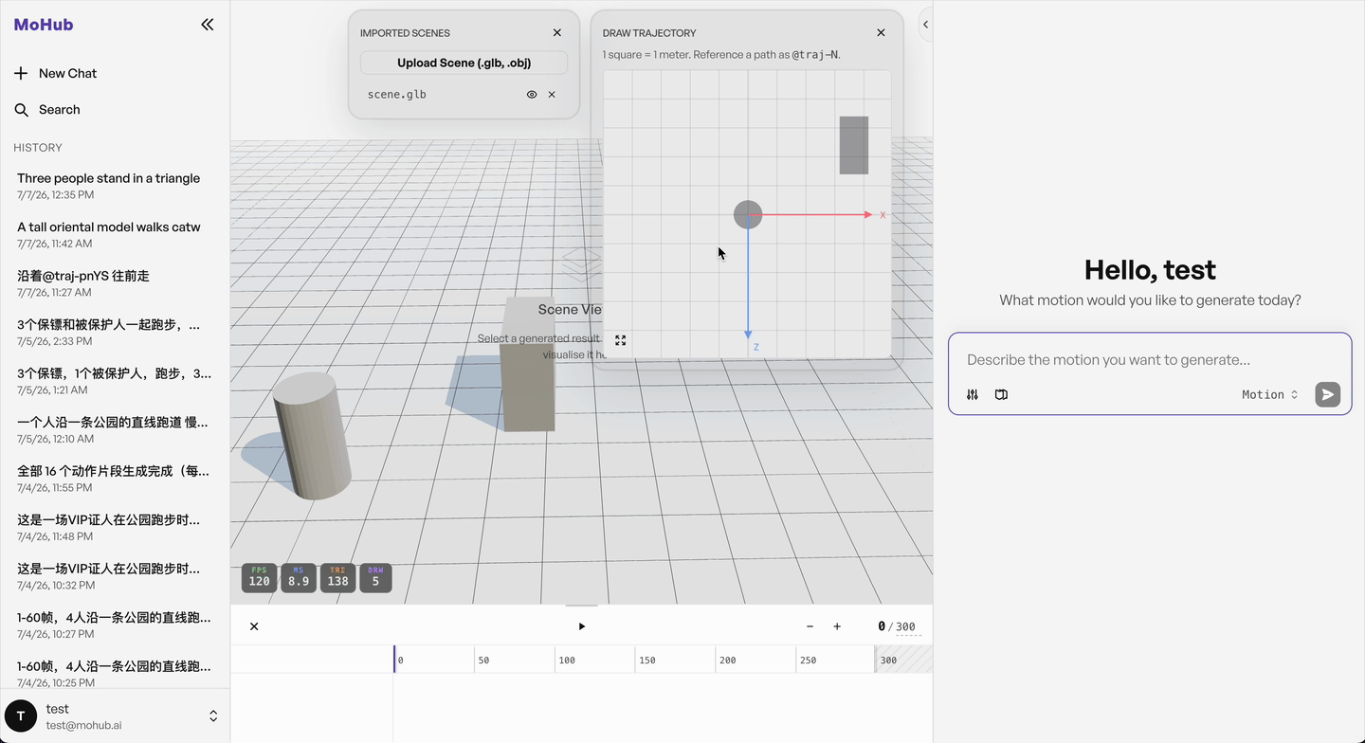Click the New Chat plus icon

21,73
